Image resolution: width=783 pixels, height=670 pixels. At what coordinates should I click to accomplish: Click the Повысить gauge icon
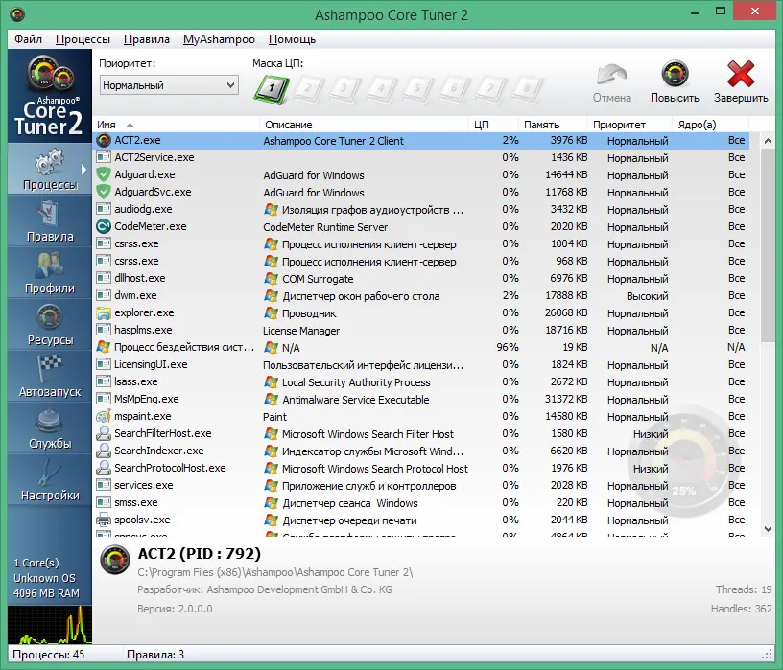coord(676,75)
